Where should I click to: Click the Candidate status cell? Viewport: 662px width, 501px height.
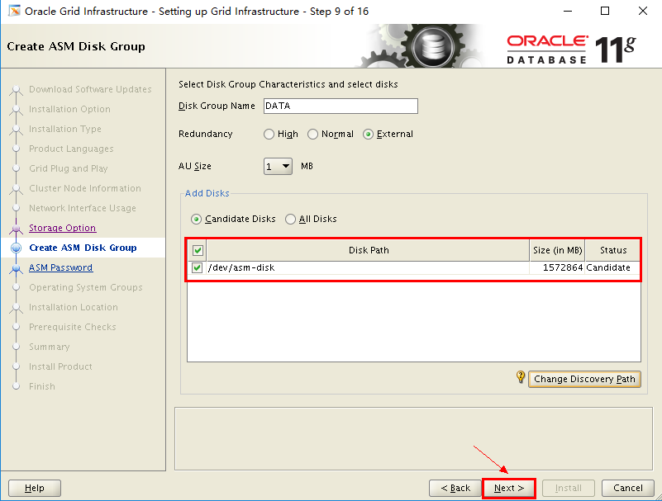point(613,267)
